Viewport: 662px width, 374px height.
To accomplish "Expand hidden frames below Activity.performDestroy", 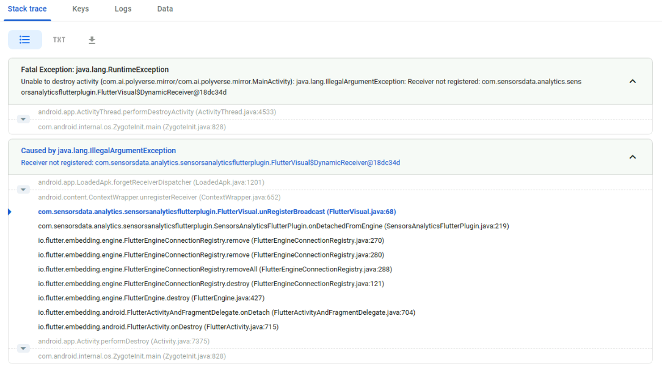I will pyautogui.click(x=23, y=348).
